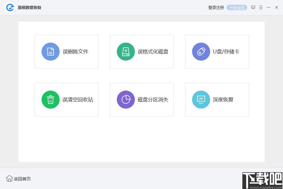Click the green recycle bin icon
The height and width of the screenshot is (189, 283).
coord(51,100)
